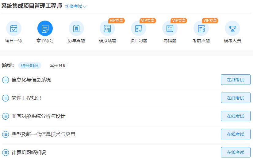Click 在线考试 for 计算机网络知识
This screenshot has height=159, width=253.
[236, 152]
